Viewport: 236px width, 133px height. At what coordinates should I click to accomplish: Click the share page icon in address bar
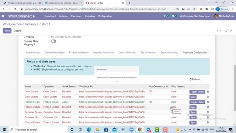[x=188, y=9]
